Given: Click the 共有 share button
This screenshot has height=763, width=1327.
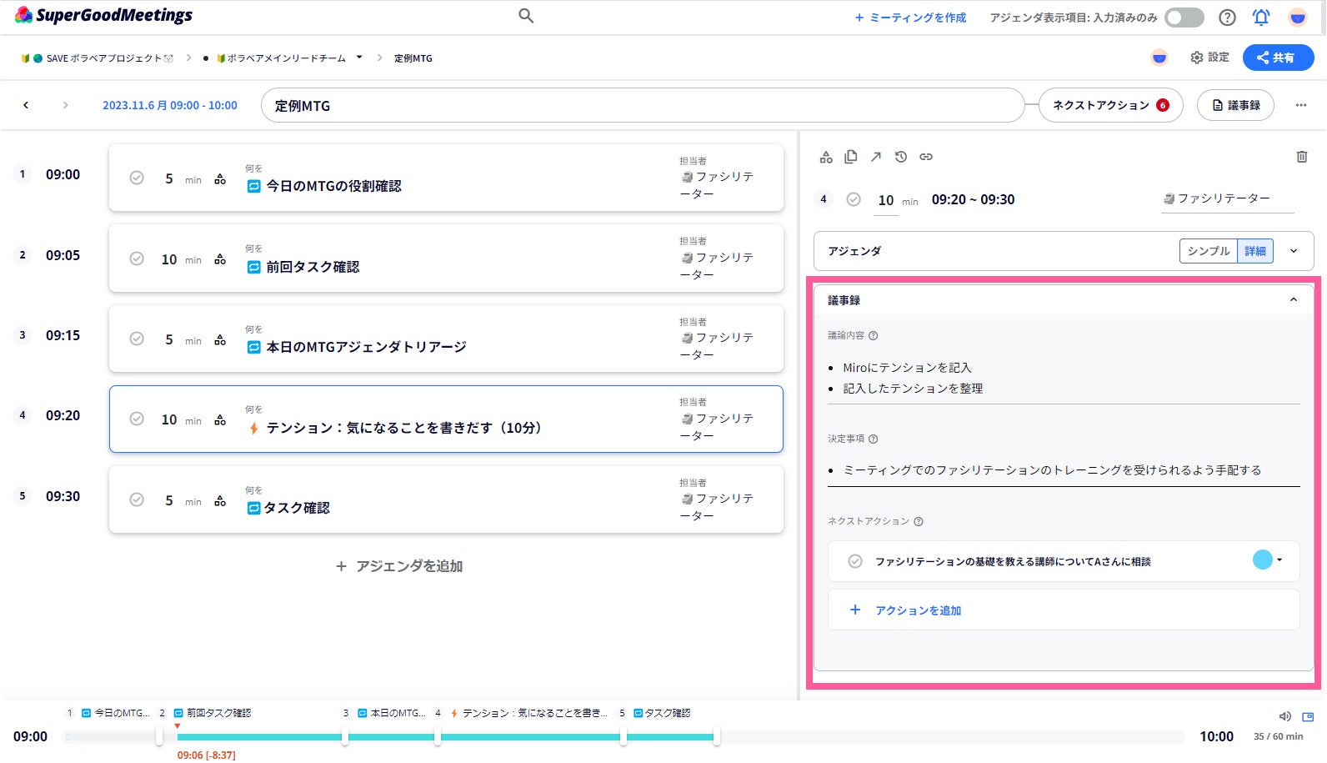Looking at the screenshot, I should [x=1278, y=58].
